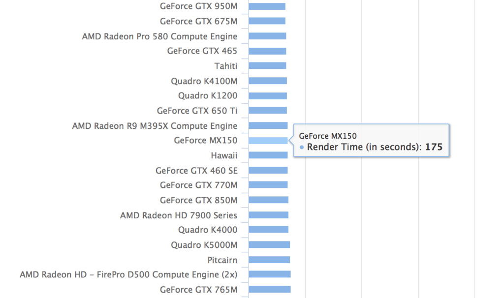The image size is (504, 298).
Task: Select the GeForce GTX 465 bar
Action: click(x=267, y=51)
